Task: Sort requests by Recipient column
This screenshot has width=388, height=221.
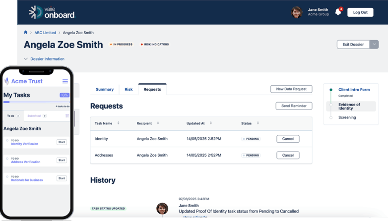Action: coord(158,123)
